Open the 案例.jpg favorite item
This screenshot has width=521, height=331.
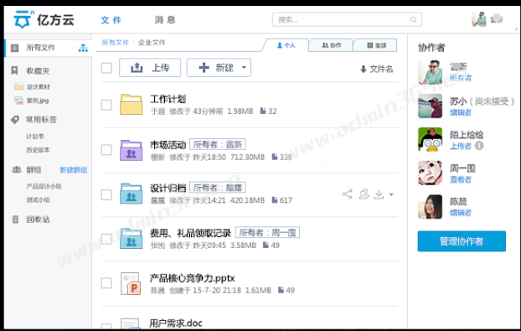point(38,101)
